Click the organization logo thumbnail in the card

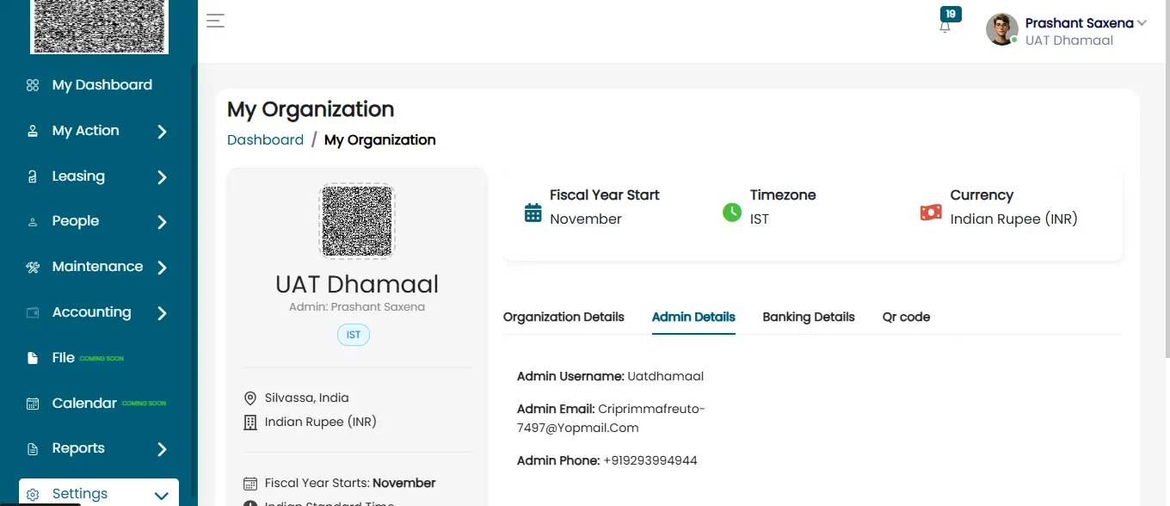point(357,220)
